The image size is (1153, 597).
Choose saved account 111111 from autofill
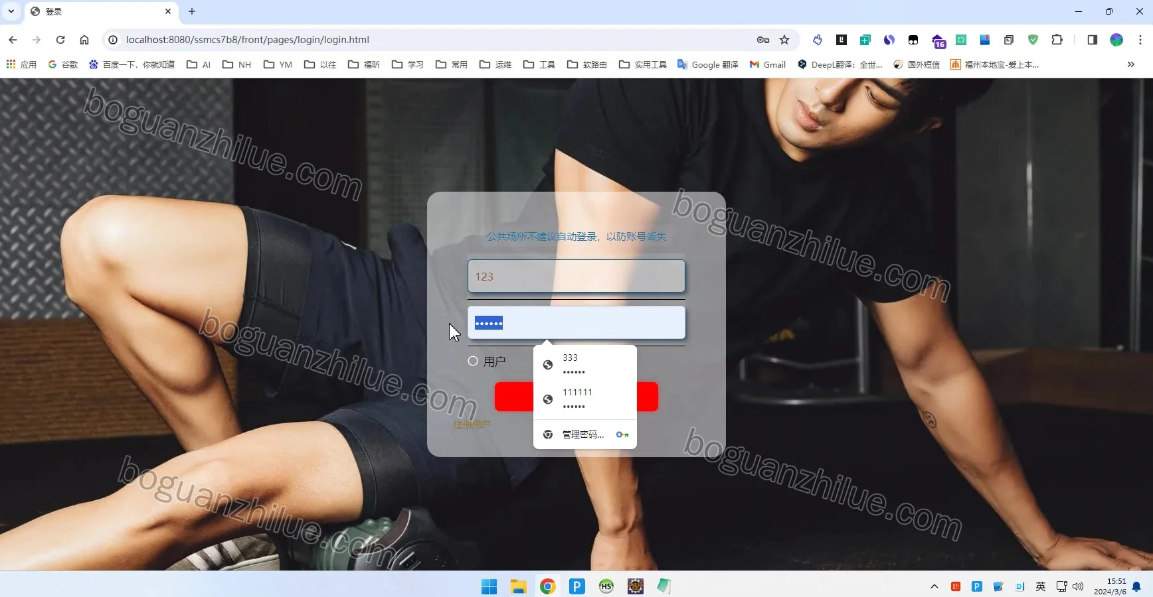(x=585, y=399)
